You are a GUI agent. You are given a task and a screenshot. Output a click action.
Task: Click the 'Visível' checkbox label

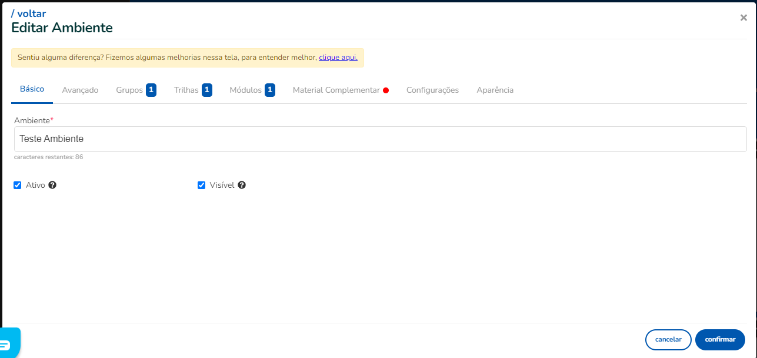(x=222, y=185)
